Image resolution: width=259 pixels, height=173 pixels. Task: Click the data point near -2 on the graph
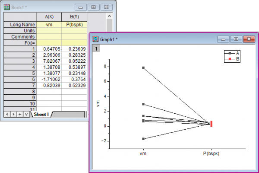(x=143, y=139)
